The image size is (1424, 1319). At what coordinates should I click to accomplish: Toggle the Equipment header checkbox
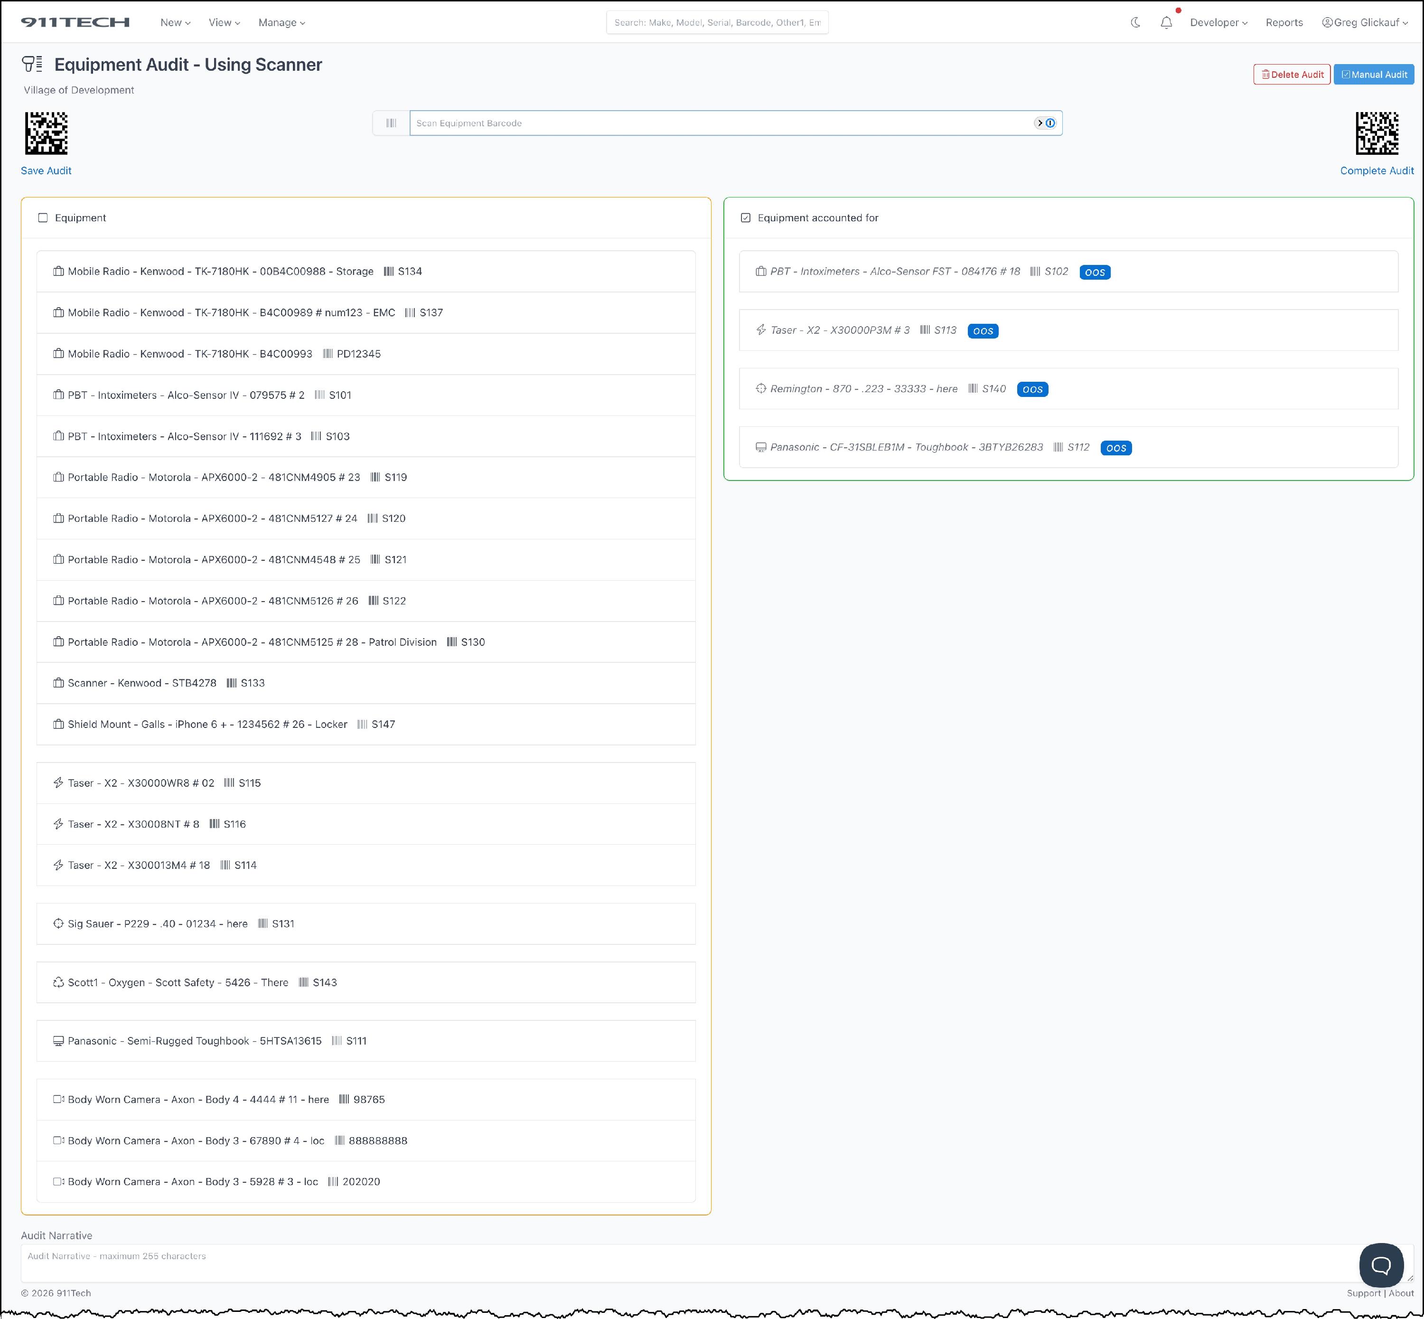(43, 217)
